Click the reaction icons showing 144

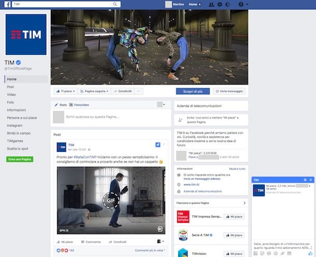(x=65, y=250)
